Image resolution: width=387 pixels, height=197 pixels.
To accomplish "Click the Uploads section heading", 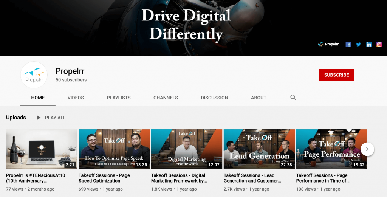I will coord(16,118).
